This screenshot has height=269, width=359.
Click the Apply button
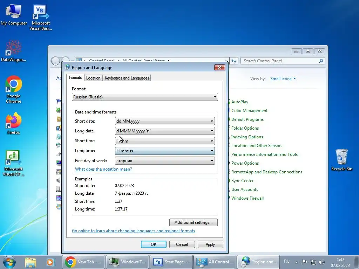tap(210, 244)
